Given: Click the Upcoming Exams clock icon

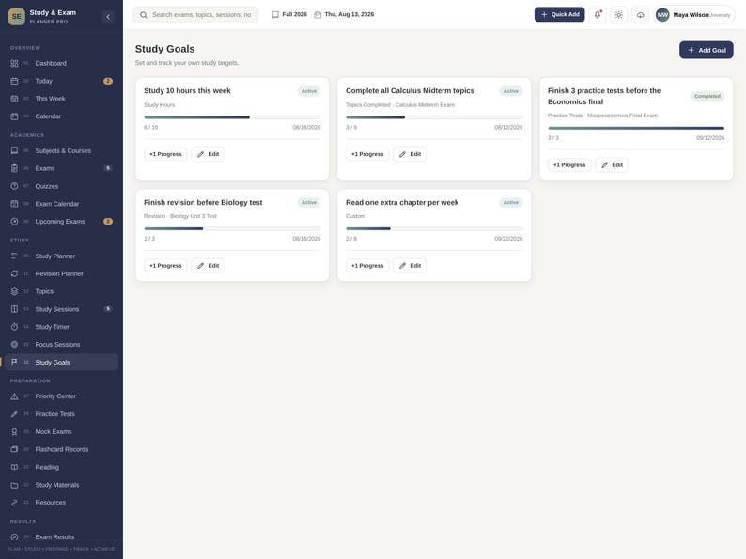Looking at the screenshot, I should point(14,221).
